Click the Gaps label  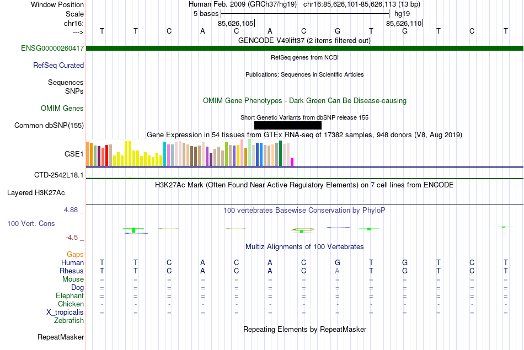[x=75, y=255]
